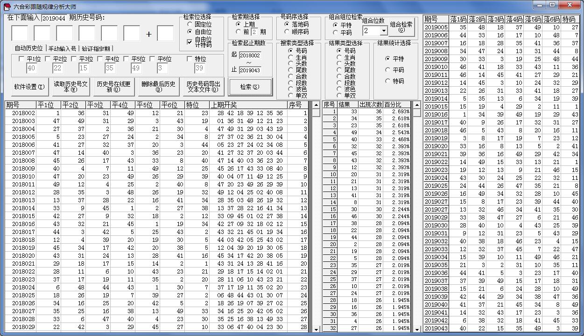Click the 组合检索(G) button
The width and height of the screenshot is (584, 336).
click(x=401, y=27)
